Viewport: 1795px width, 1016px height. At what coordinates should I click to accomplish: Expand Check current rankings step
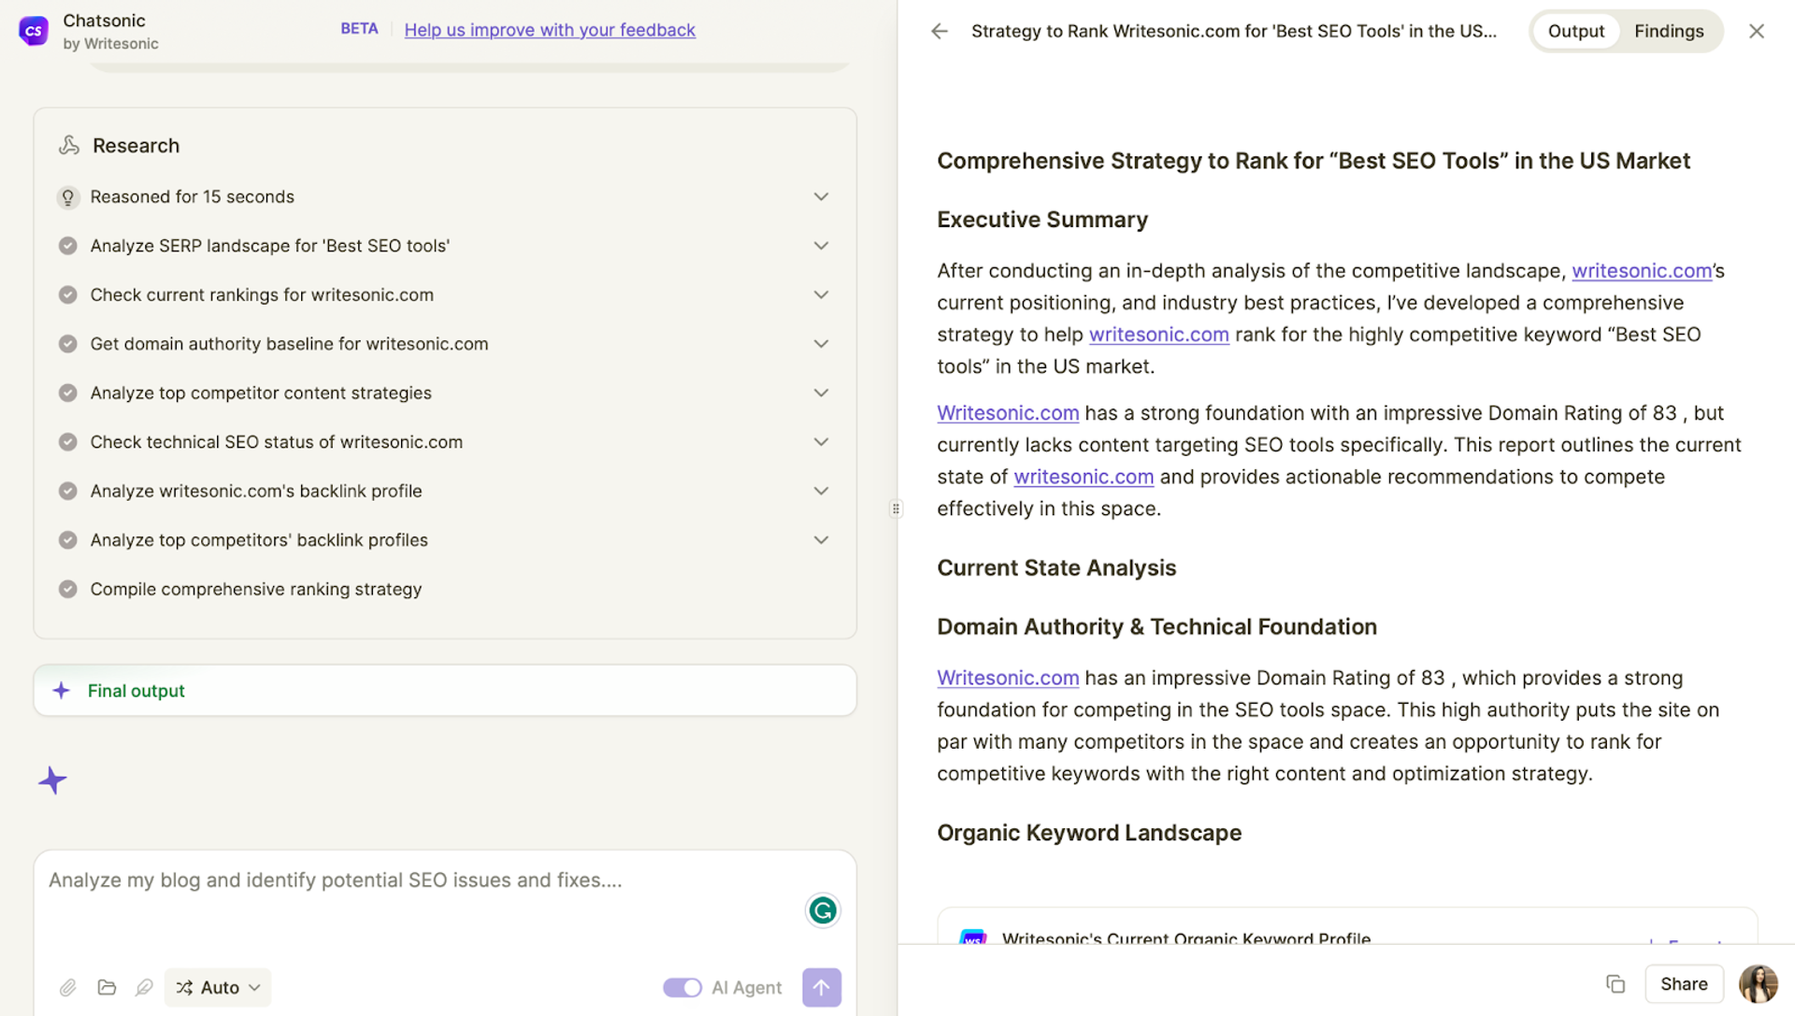click(x=821, y=294)
